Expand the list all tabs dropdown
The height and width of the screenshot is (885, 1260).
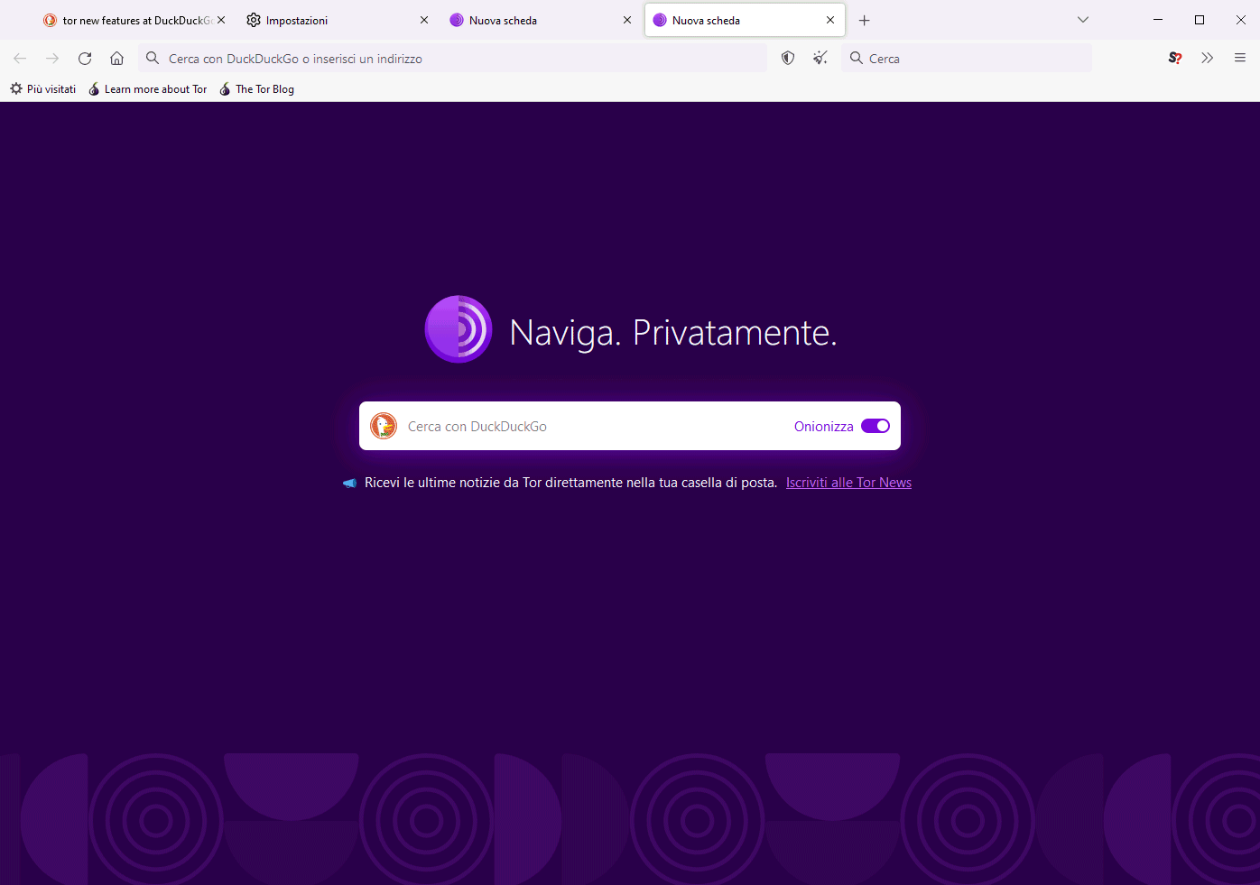pyautogui.click(x=1083, y=20)
